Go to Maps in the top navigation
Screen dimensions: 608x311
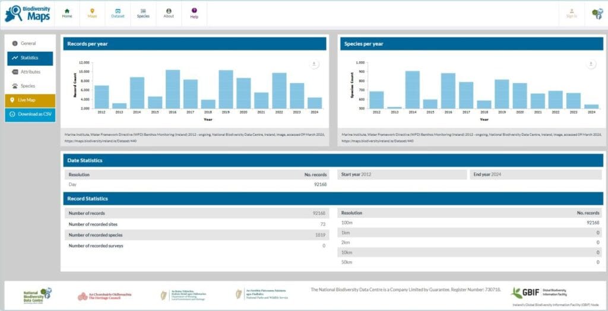tap(92, 14)
